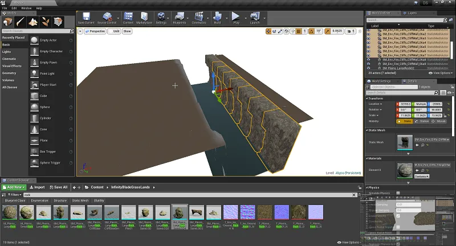Viewport: 456px width, 246px height.
Task: Toggle the Blueprint Class filter tag
Action: tap(15, 200)
